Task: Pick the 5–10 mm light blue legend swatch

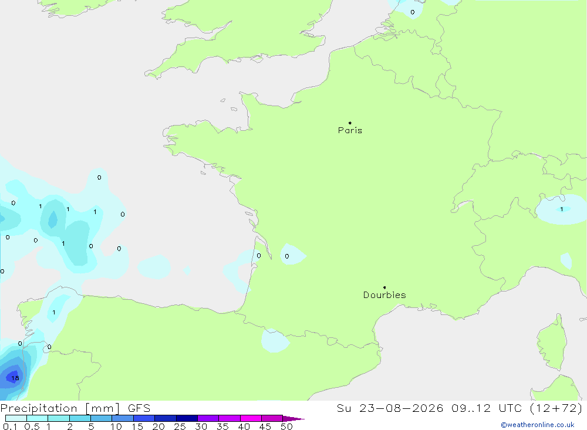Action: (x=101, y=418)
